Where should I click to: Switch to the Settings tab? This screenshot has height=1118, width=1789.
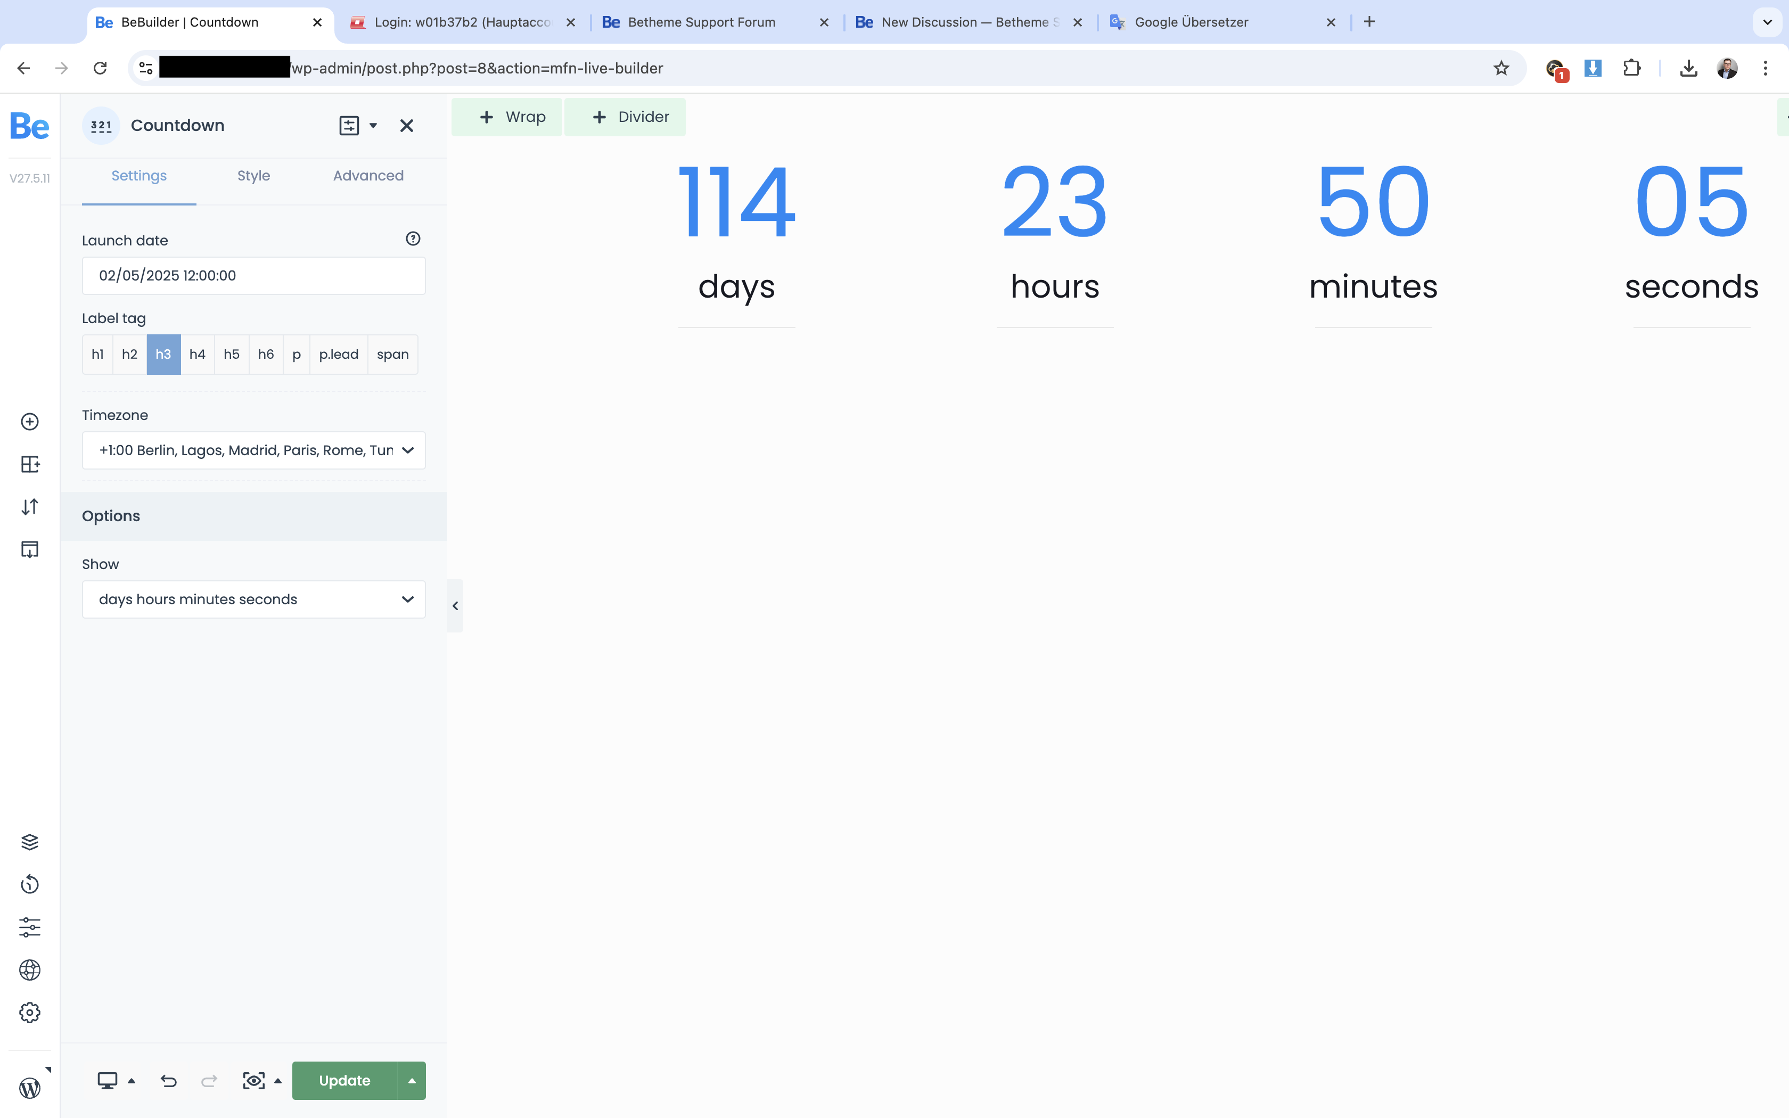pos(139,176)
